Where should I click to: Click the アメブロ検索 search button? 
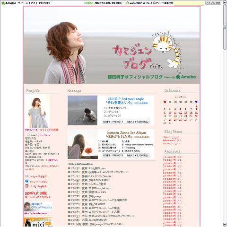213,3
